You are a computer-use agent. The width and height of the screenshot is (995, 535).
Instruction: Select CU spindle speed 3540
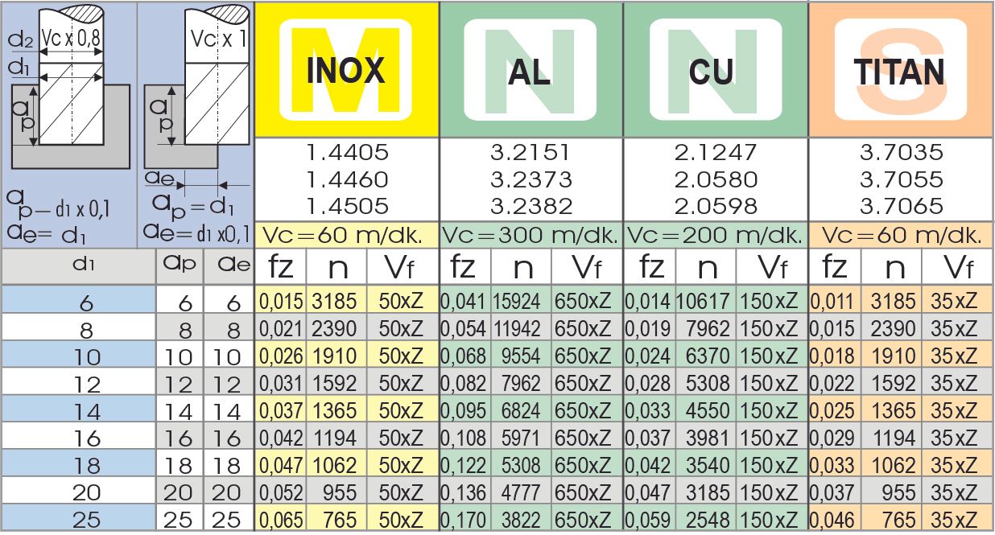click(709, 465)
